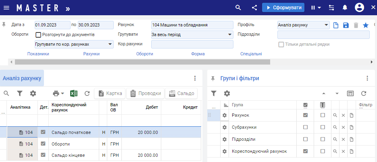The height and width of the screenshot is (162, 377).
Task: Check the Субрахунки group checkbox
Action: (x=305, y=127)
